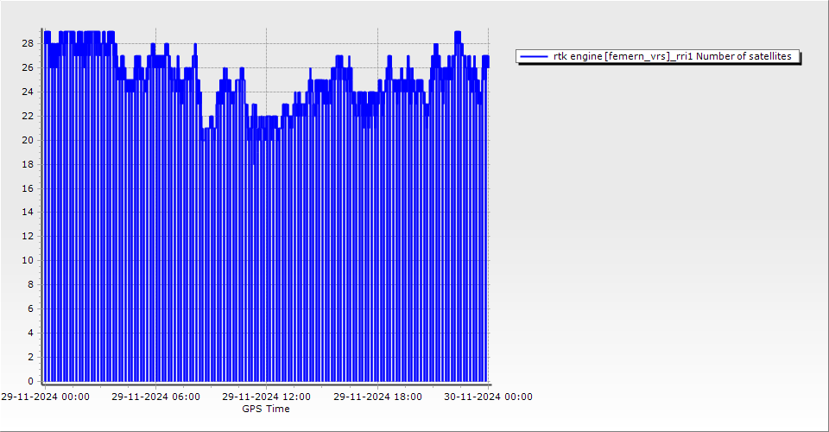Click the y-axis tick label 2
This screenshot has height=432, width=829.
(x=30, y=357)
